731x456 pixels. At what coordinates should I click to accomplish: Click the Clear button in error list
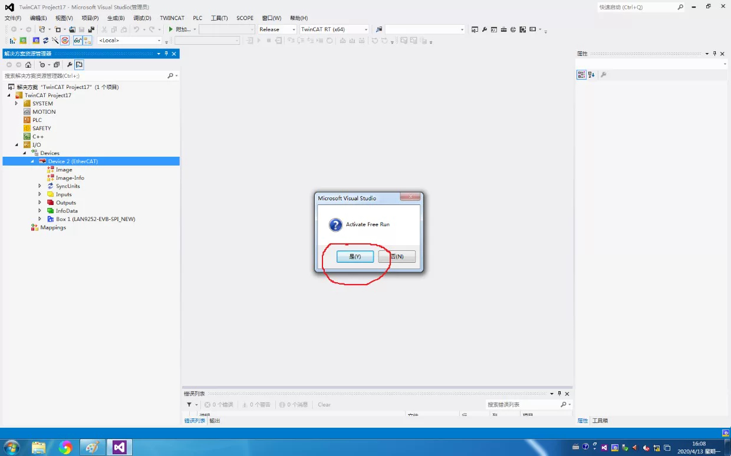pyautogui.click(x=324, y=405)
